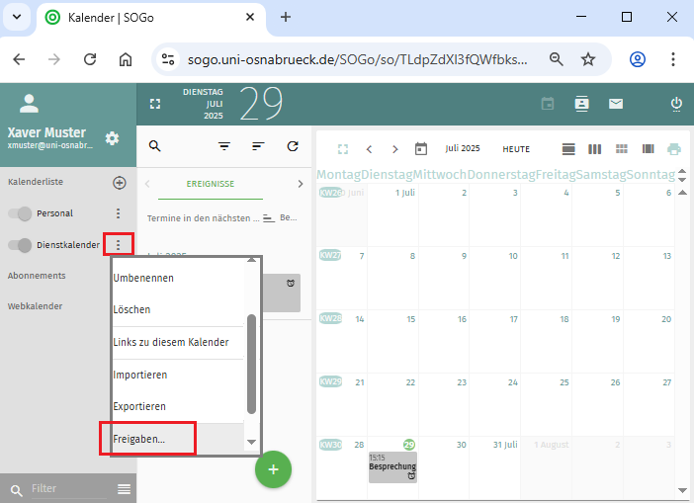Viewport: 694px width, 503px height.
Task: Print the calendar view
Action: coord(674,149)
